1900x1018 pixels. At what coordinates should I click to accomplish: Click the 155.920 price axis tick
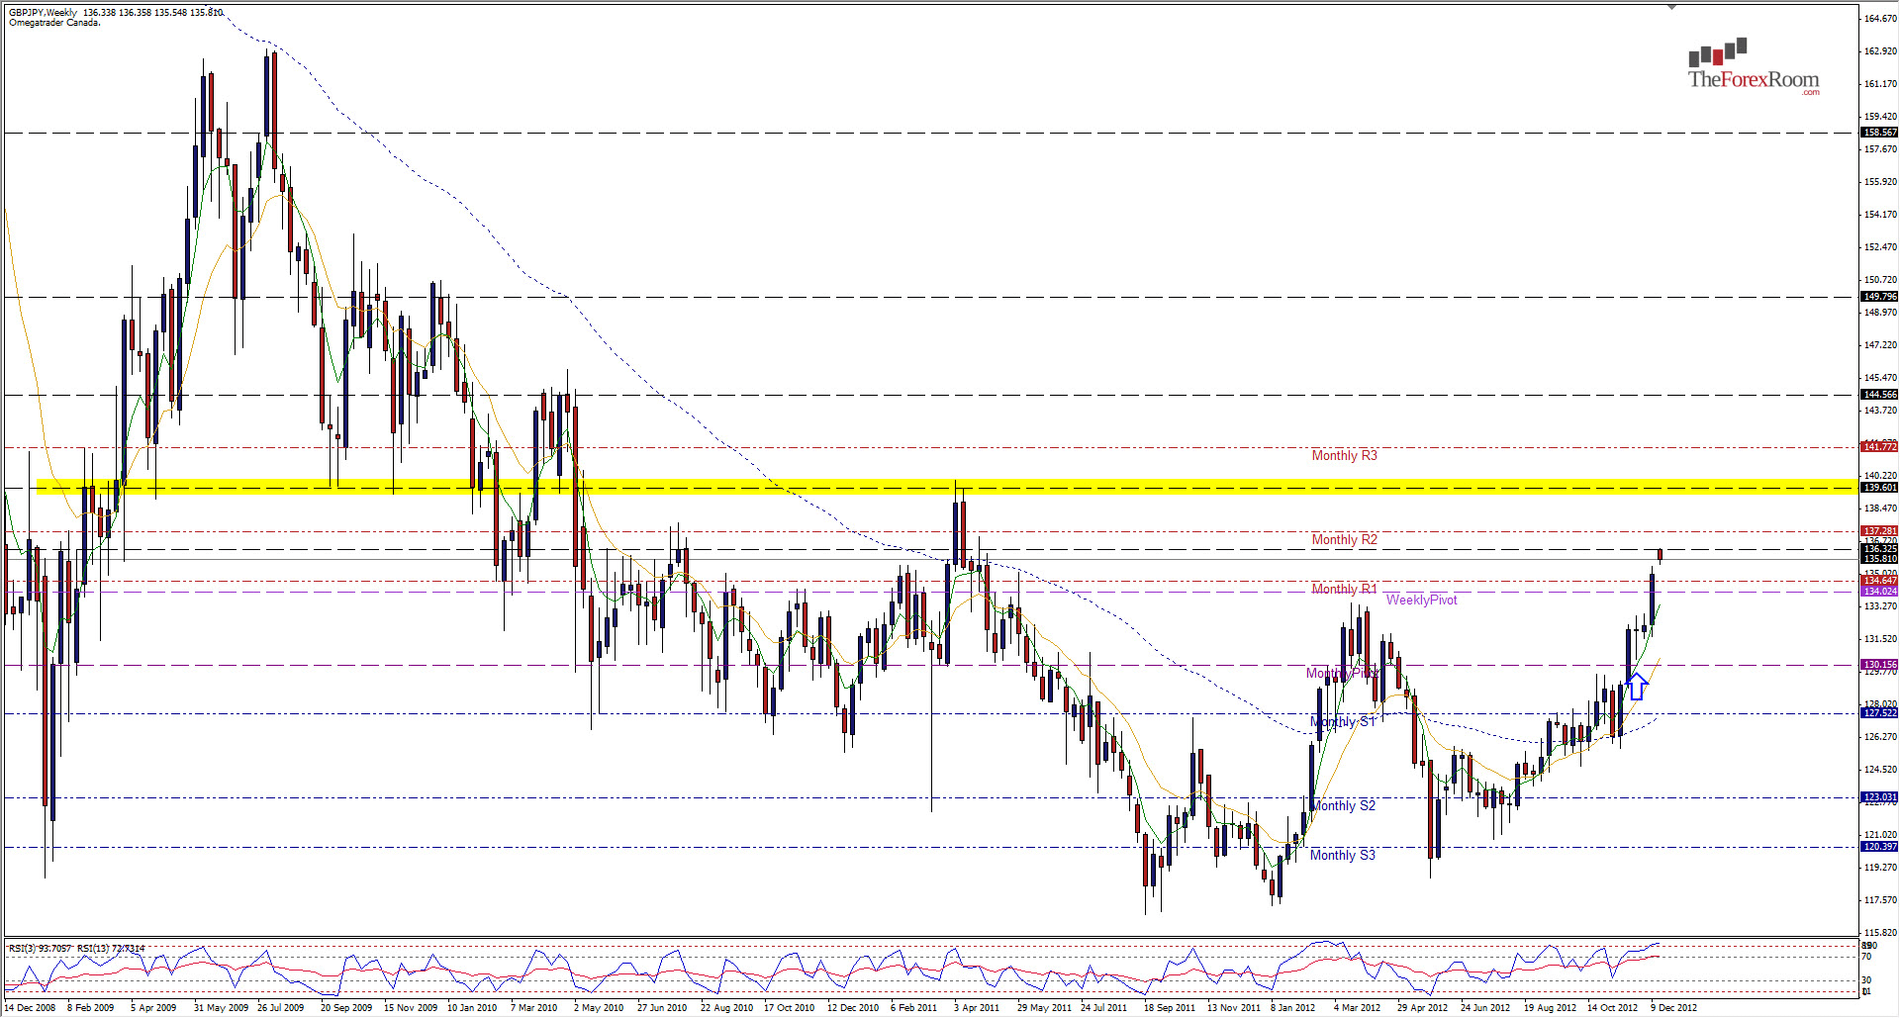coord(1880,182)
